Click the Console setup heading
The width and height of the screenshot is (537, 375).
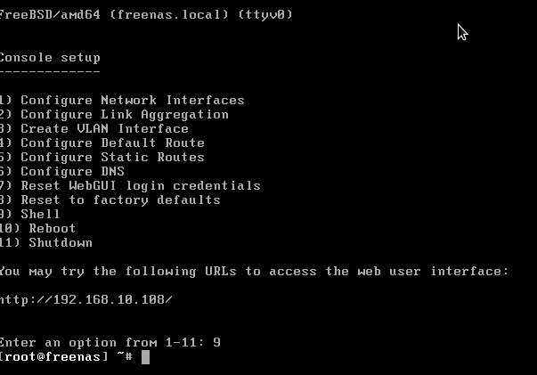click(50, 58)
